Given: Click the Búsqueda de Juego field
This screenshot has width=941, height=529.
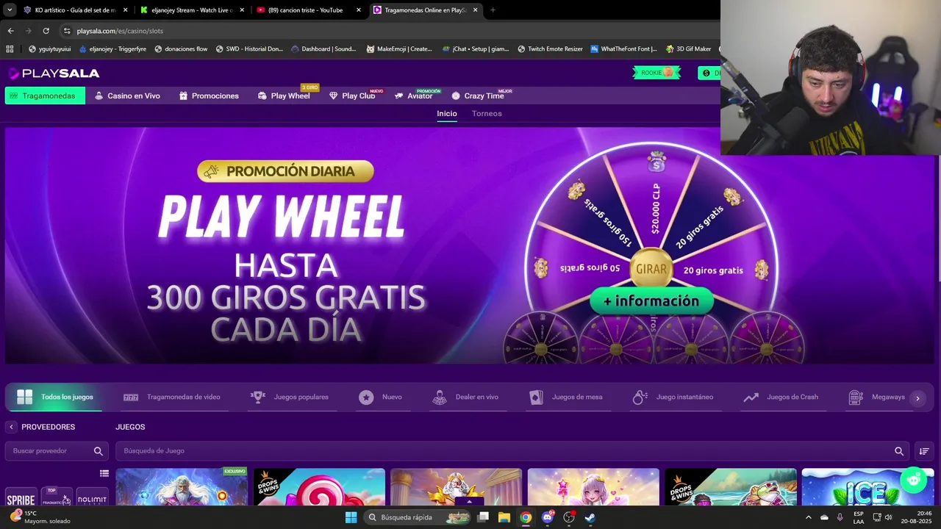Looking at the screenshot, I should pyautogui.click(x=512, y=451).
